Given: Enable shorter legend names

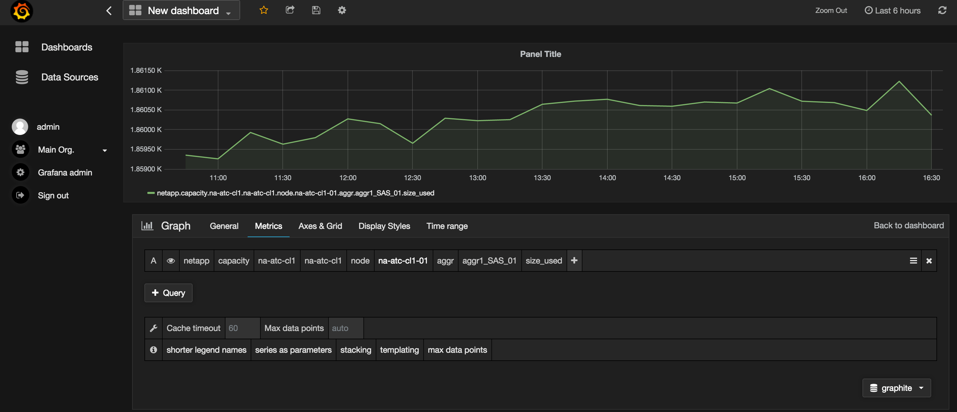Looking at the screenshot, I should [206, 349].
